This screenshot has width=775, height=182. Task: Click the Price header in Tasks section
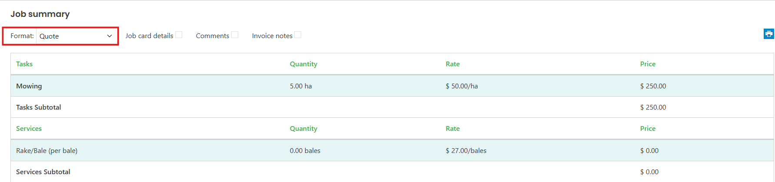click(x=648, y=64)
